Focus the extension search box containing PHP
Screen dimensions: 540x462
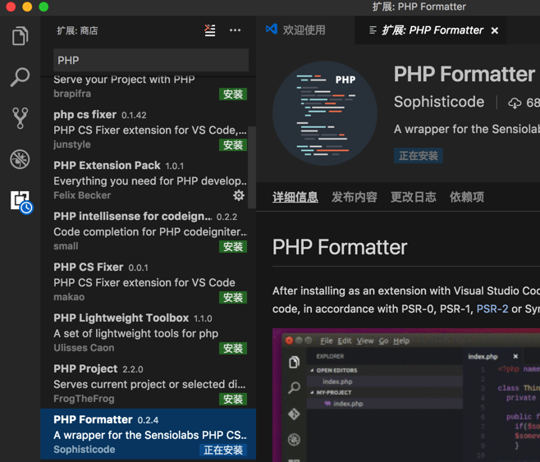pyautogui.click(x=151, y=60)
